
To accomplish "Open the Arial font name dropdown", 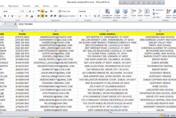I will (20, 11).
